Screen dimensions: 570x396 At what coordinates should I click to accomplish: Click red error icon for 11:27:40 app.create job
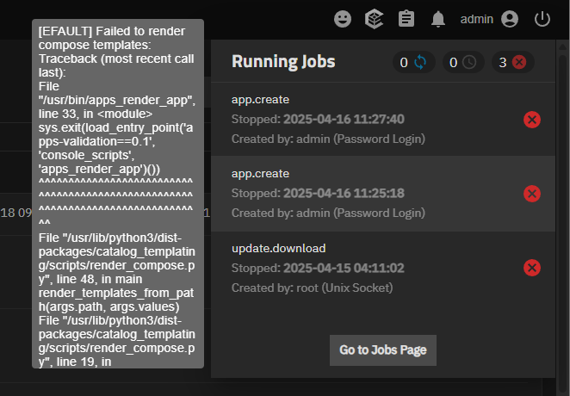pyautogui.click(x=532, y=120)
